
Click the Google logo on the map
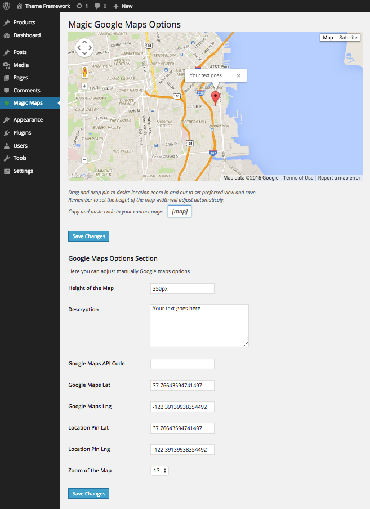82,176
